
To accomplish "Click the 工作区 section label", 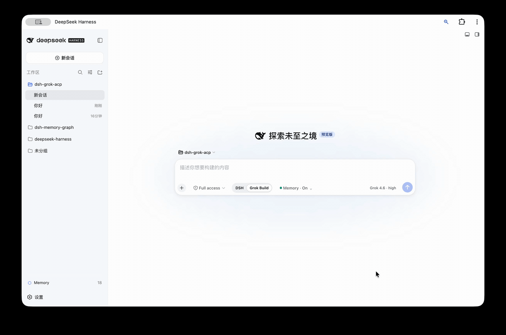I will 33,72.
